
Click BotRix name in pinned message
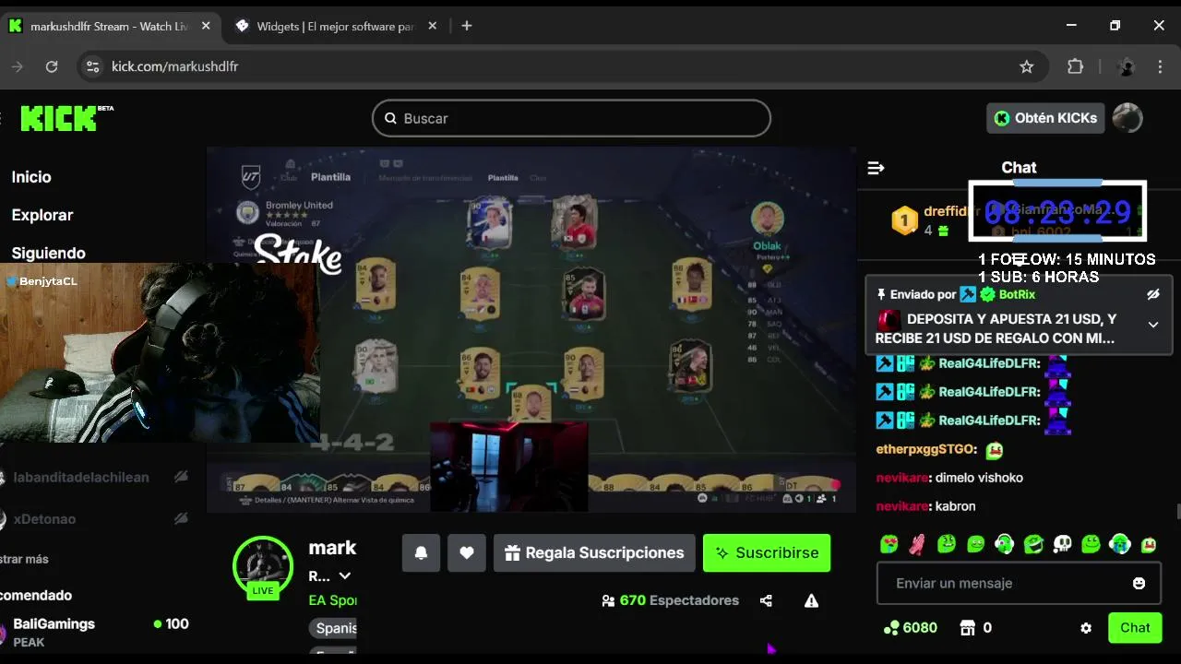coord(1017,295)
